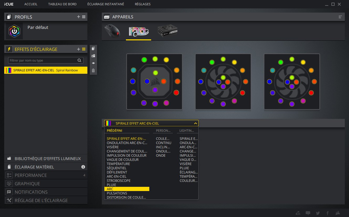Expand Réglage de l'éclairage section
Image resolution: width=349 pixels, height=217 pixels.
tap(46, 200)
